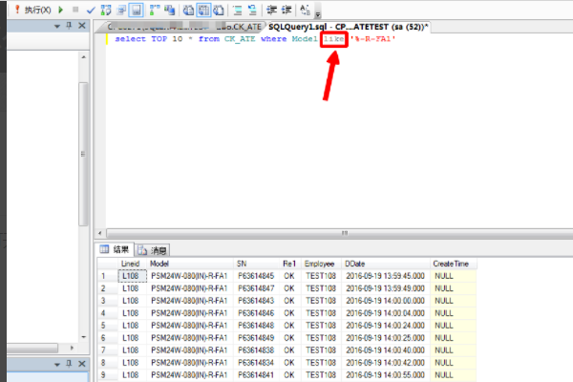Click the Lineid column header
573x382 pixels.
pos(133,264)
